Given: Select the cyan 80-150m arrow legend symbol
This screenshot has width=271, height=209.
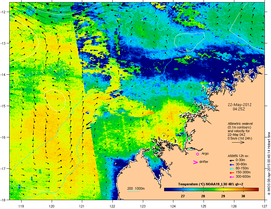Looking at the screenshot, I should [x=232, y=169].
